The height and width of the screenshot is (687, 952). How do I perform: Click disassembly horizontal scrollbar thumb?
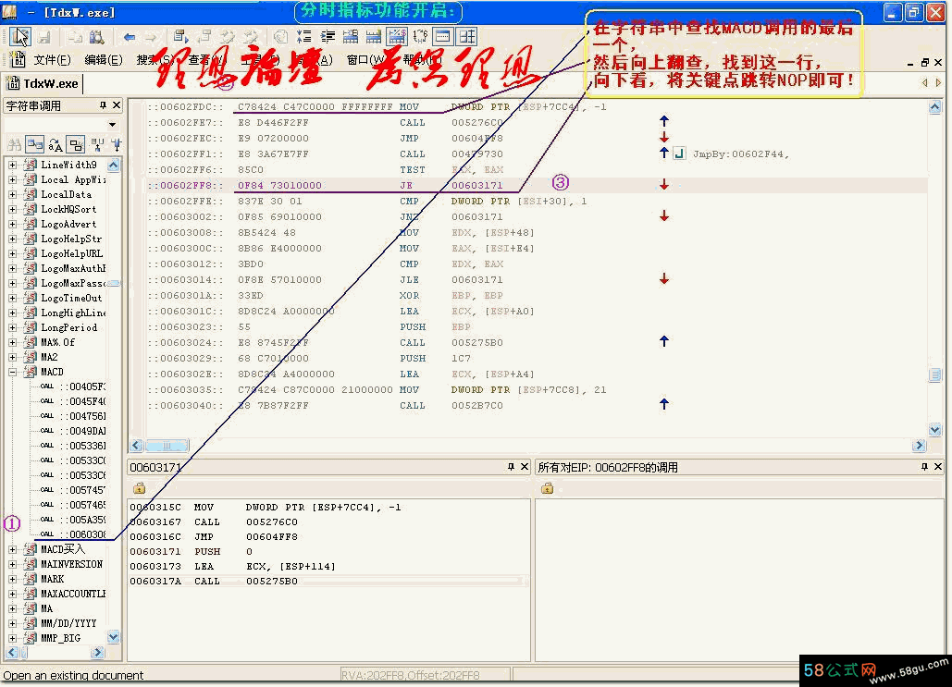click(x=167, y=446)
